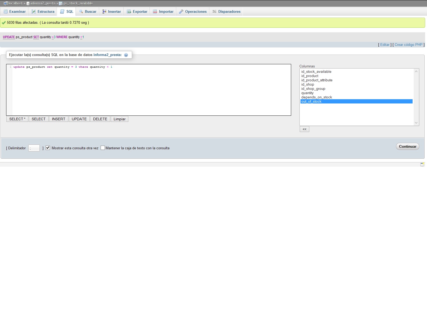Switch to the Estructura tab
Screen dimensions: 427x320
tap(43, 11)
